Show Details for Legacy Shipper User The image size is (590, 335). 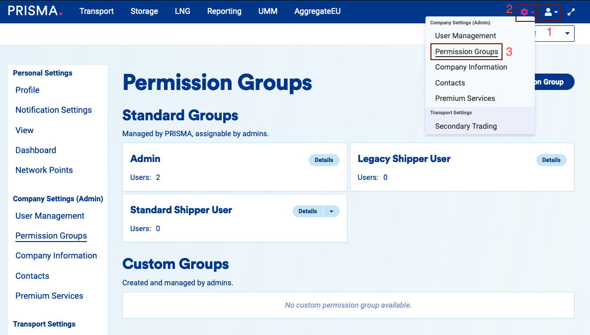click(551, 160)
